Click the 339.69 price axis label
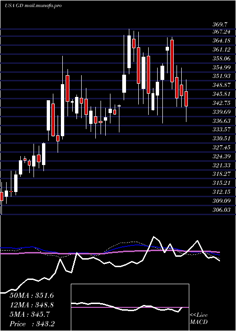Screen dimensions: 236x331 [221, 112]
